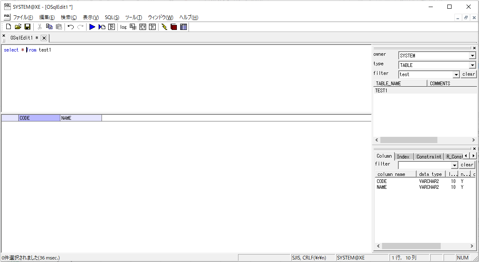The image size is (479, 262).
Task: Cut selected text with scissors icon
Action: (x=40, y=27)
